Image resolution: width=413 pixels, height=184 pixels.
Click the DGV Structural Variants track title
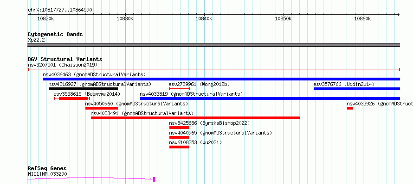pos(65,59)
